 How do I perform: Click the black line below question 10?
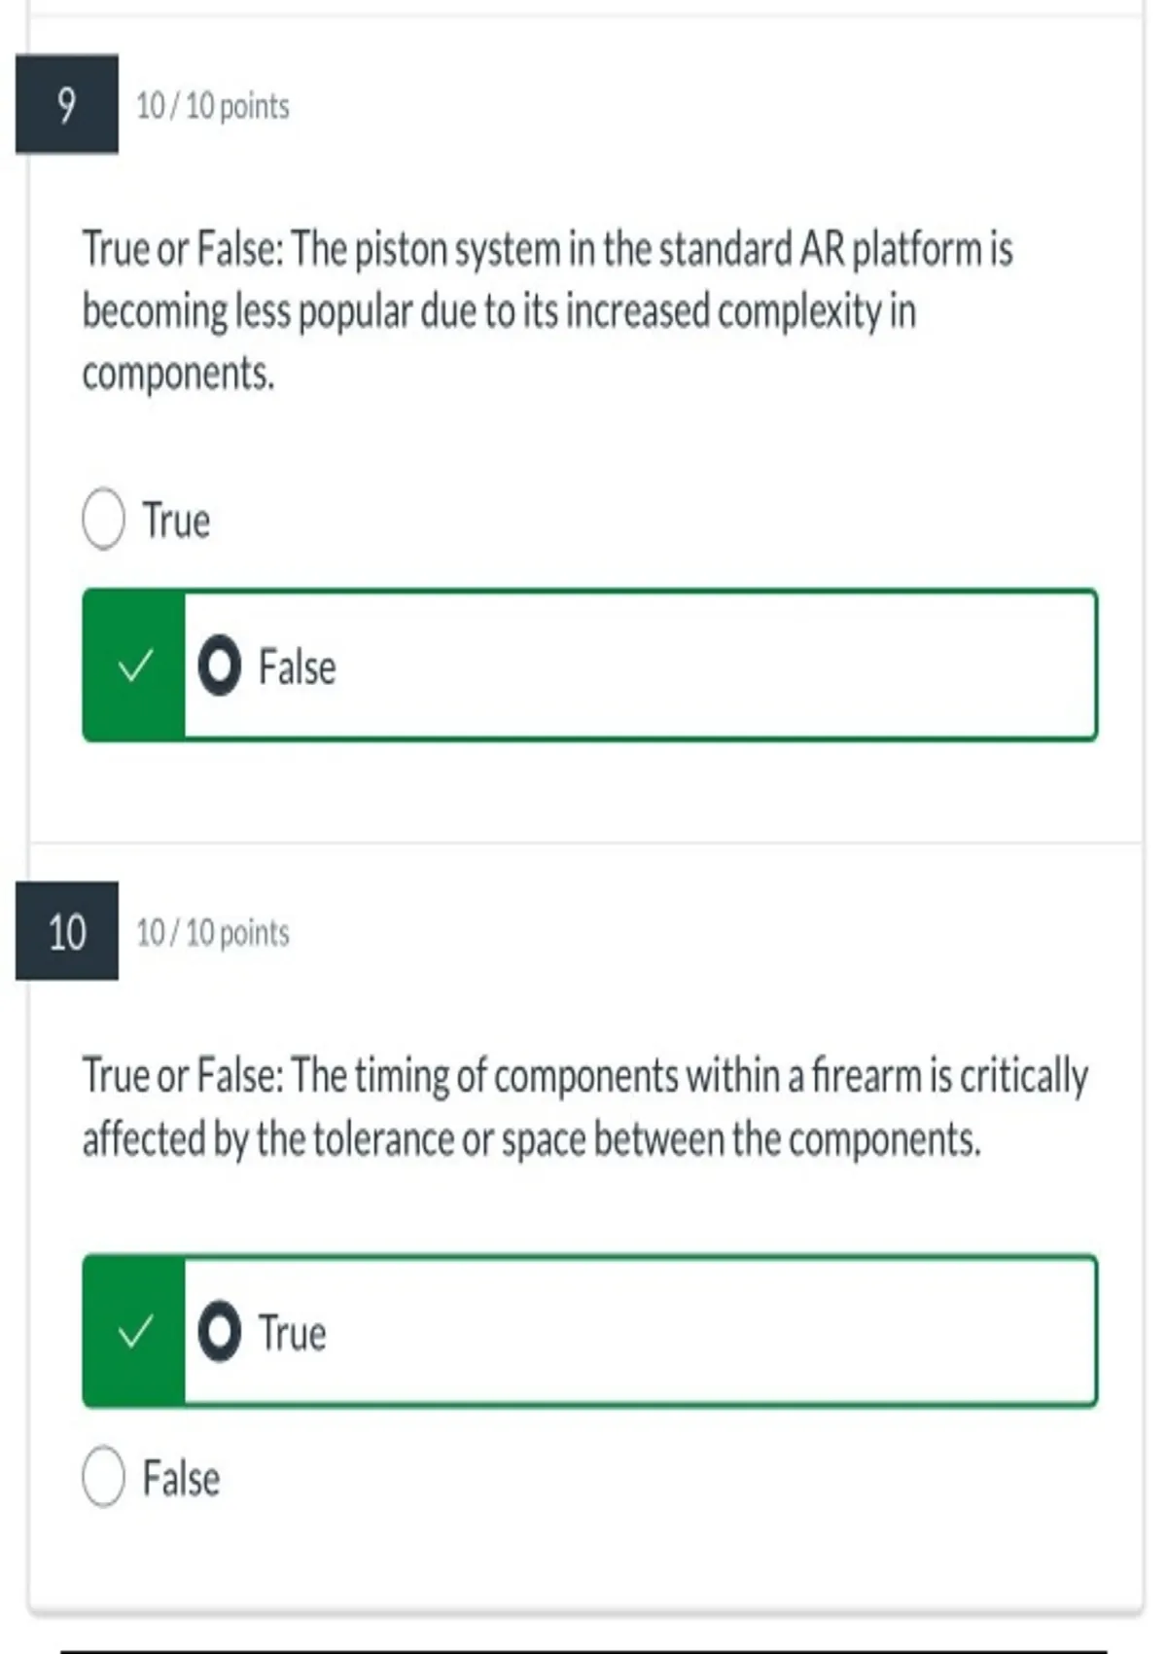pyautogui.click(x=583, y=1651)
